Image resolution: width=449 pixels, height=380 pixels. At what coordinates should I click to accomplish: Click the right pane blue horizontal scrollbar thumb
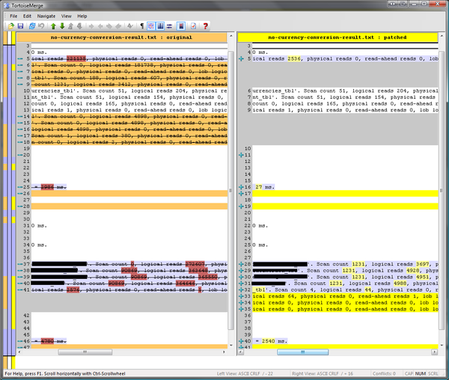point(302,352)
